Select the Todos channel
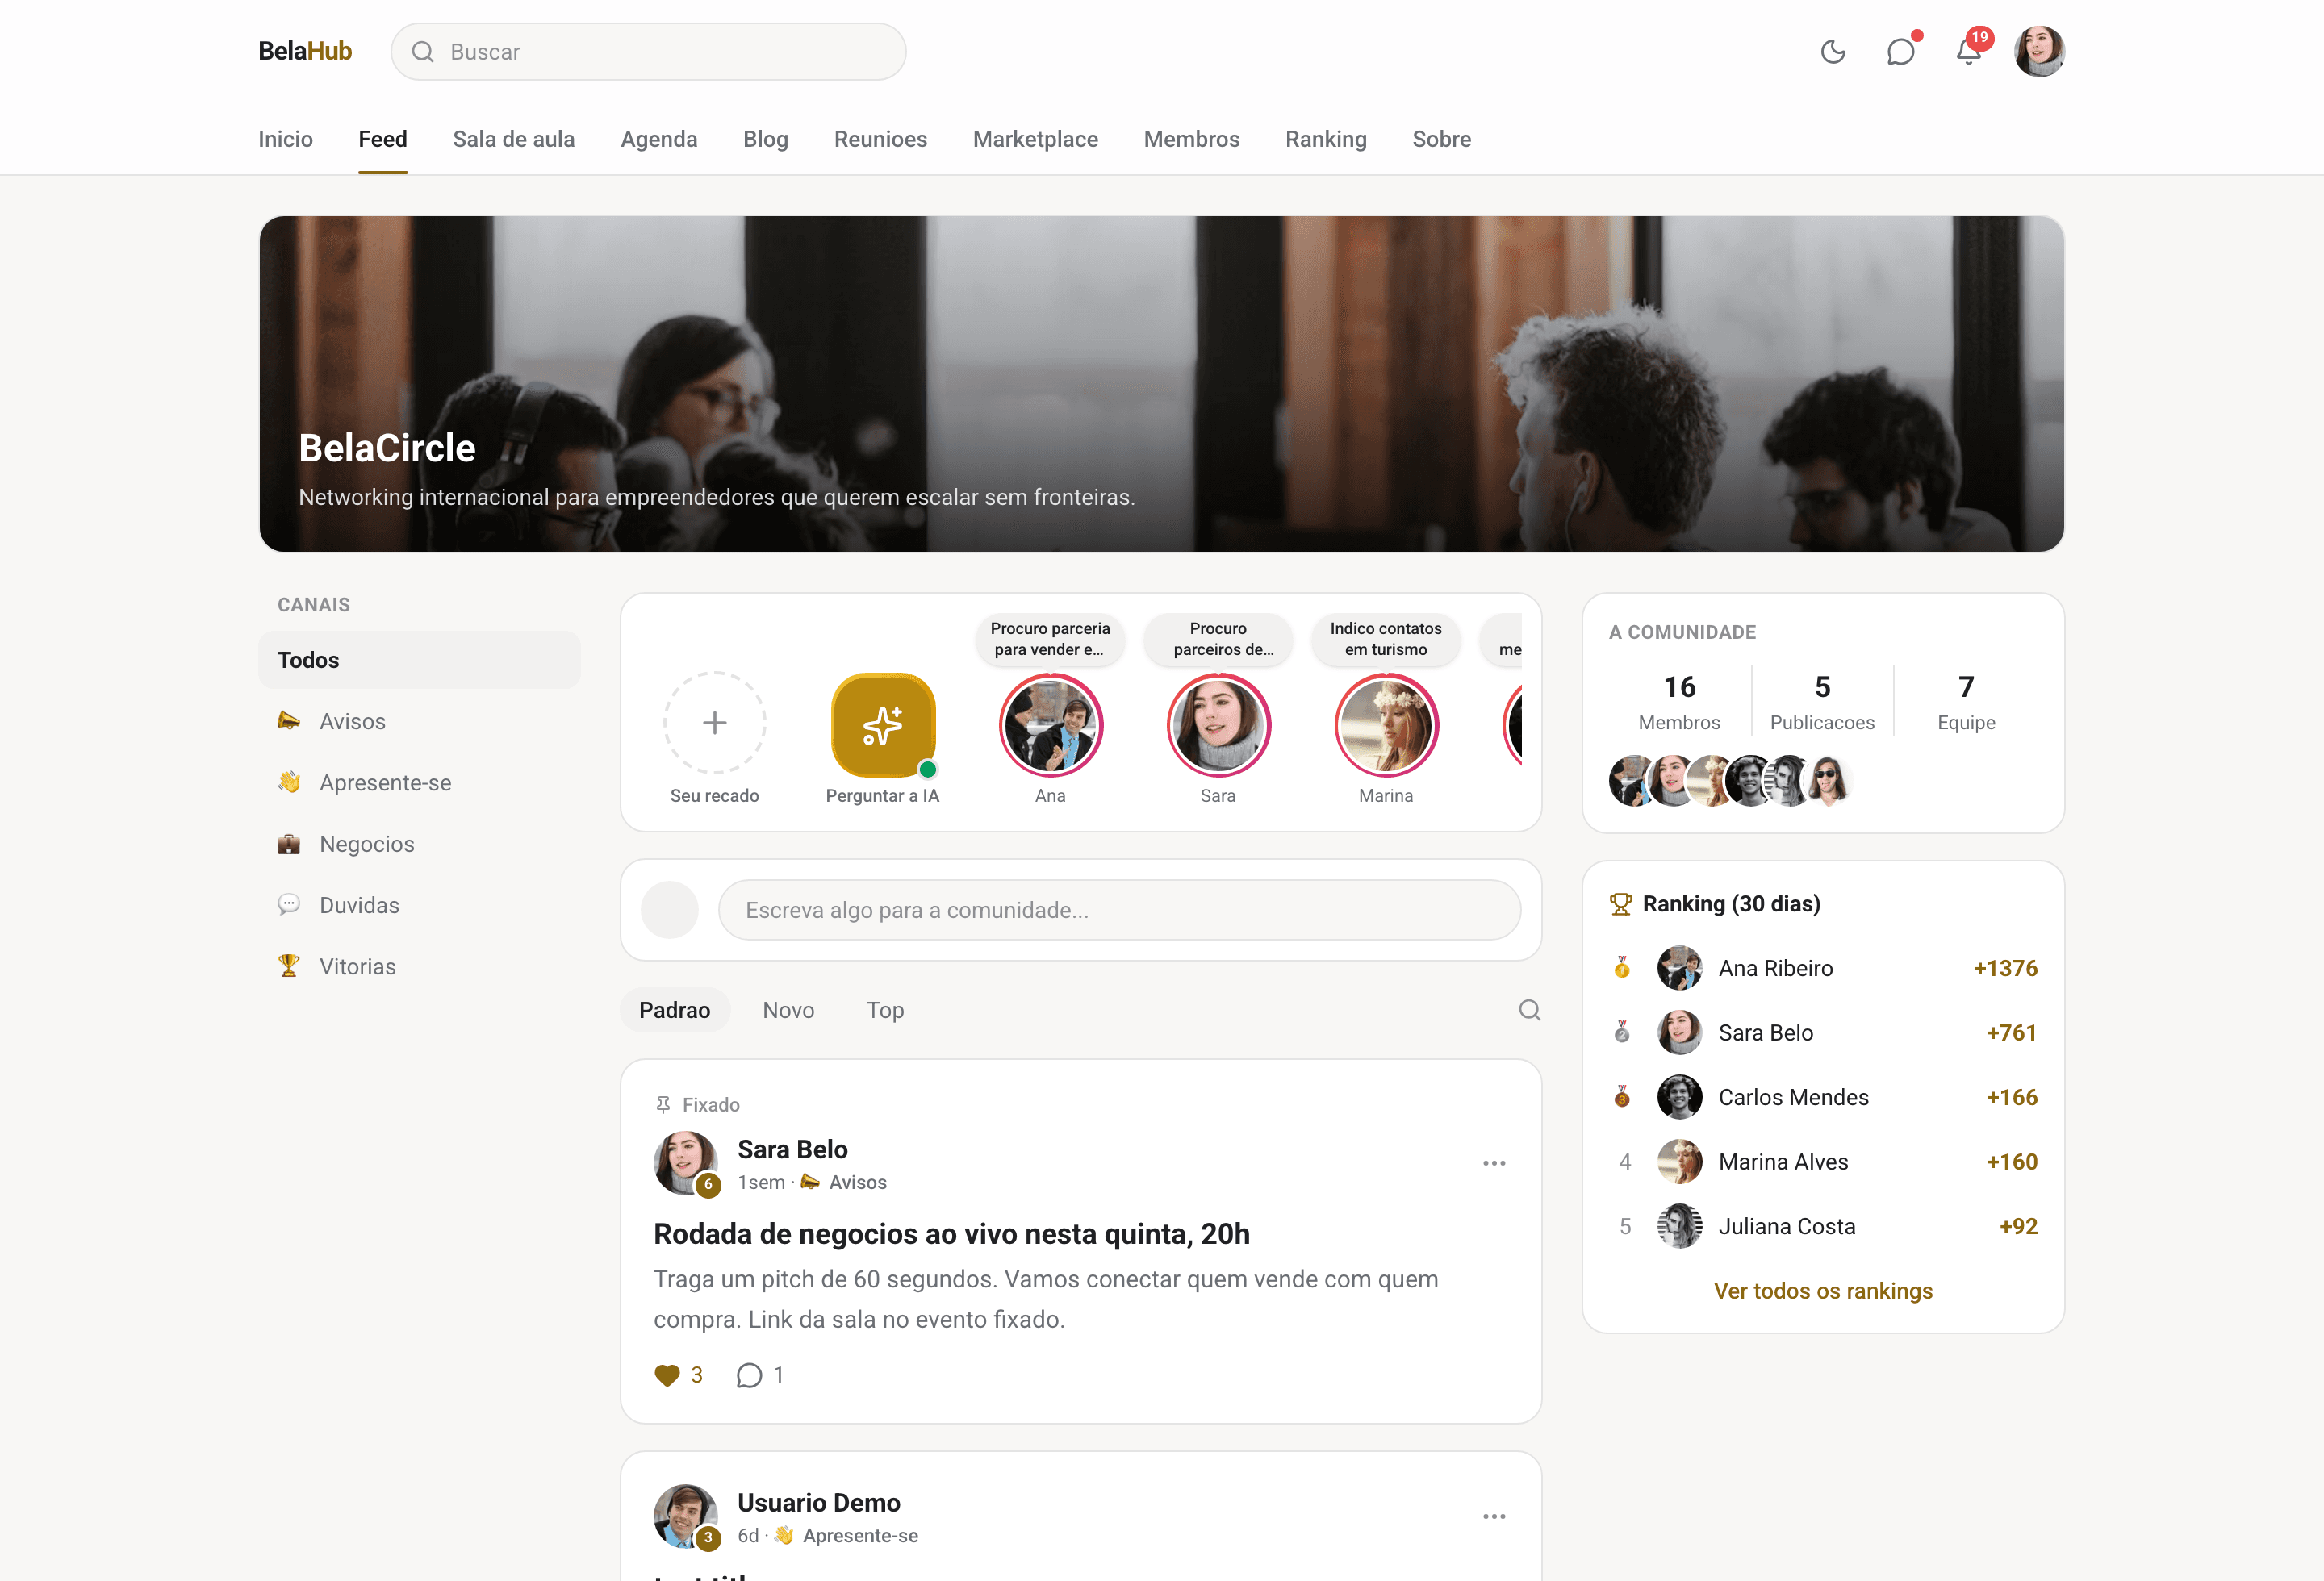This screenshot has width=2324, height=1581. click(x=419, y=660)
